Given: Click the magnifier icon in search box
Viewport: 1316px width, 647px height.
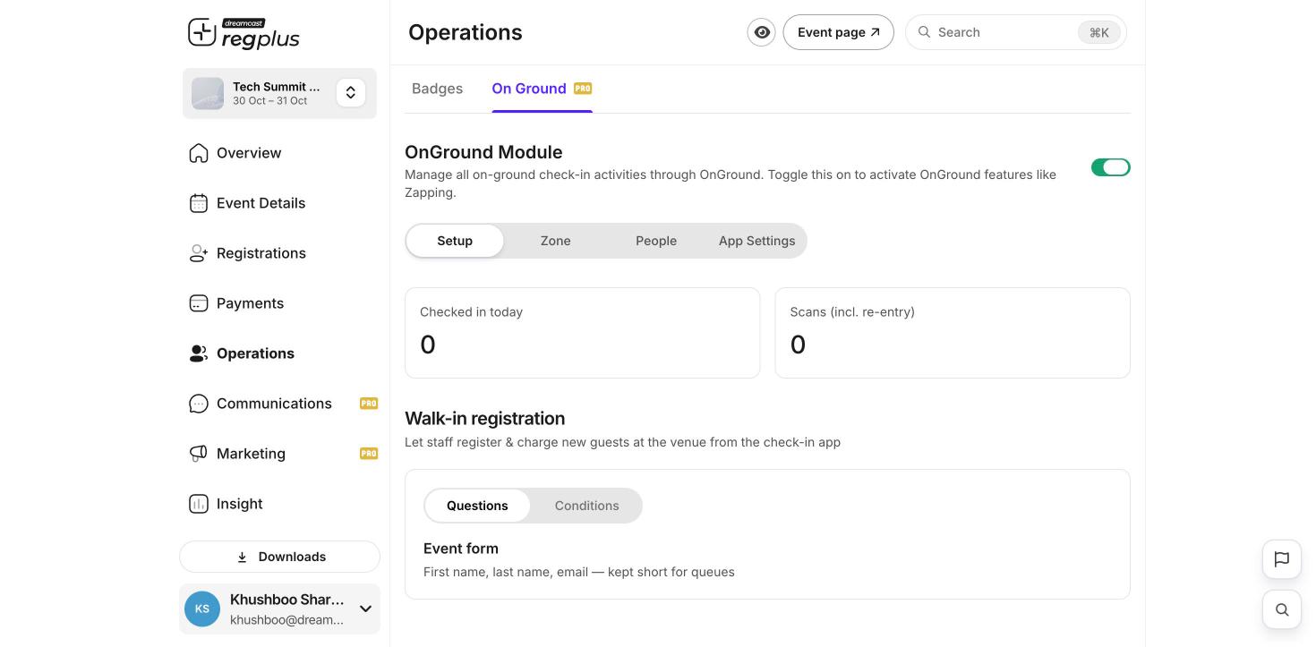Looking at the screenshot, I should (x=925, y=32).
